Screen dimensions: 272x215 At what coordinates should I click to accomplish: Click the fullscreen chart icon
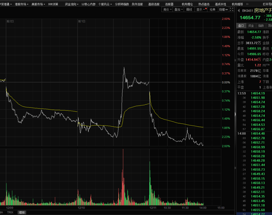(231, 9)
